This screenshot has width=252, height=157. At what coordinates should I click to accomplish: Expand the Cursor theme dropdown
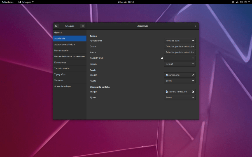[179, 47]
